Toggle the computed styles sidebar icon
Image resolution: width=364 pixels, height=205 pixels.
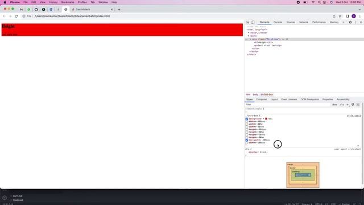click(x=358, y=105)
